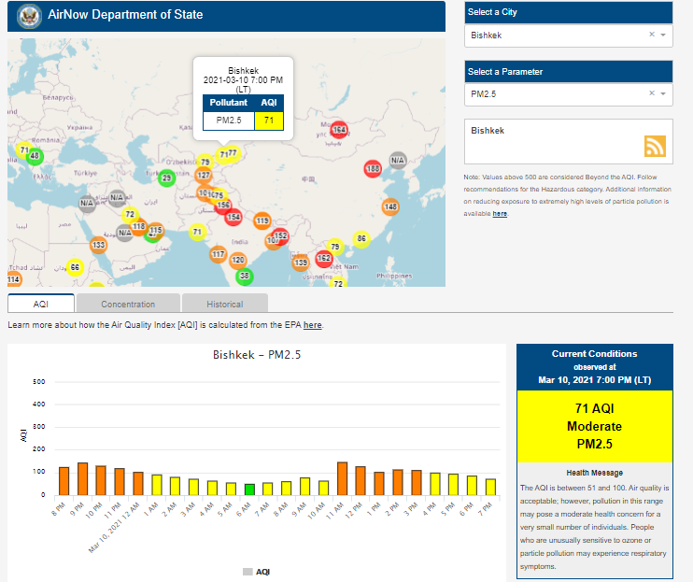Select the red 188 map marker

373,169
